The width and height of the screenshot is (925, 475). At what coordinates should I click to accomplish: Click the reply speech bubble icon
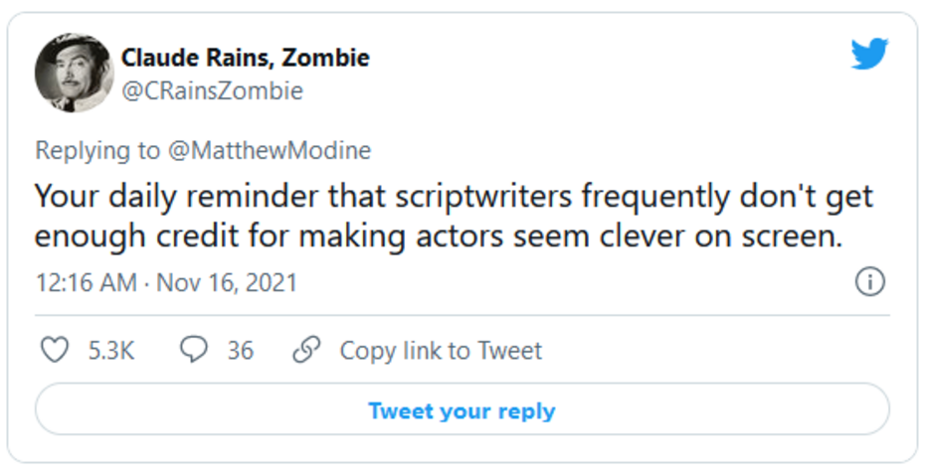pyautogui.click(x=194, y=350)
